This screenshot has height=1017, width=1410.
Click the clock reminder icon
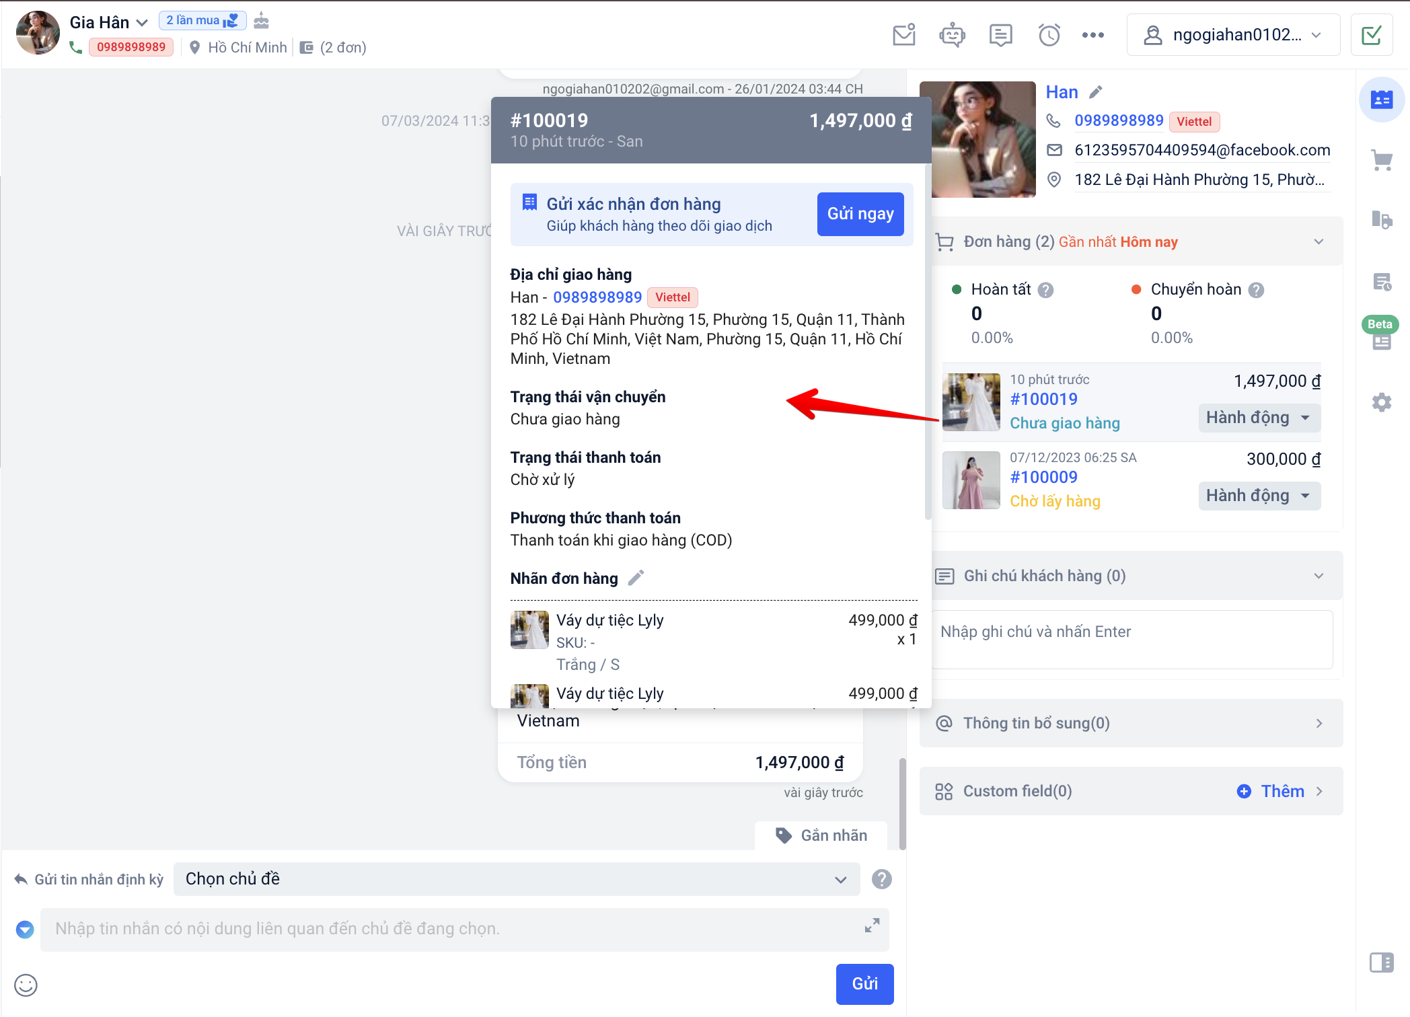point(1049,34)
